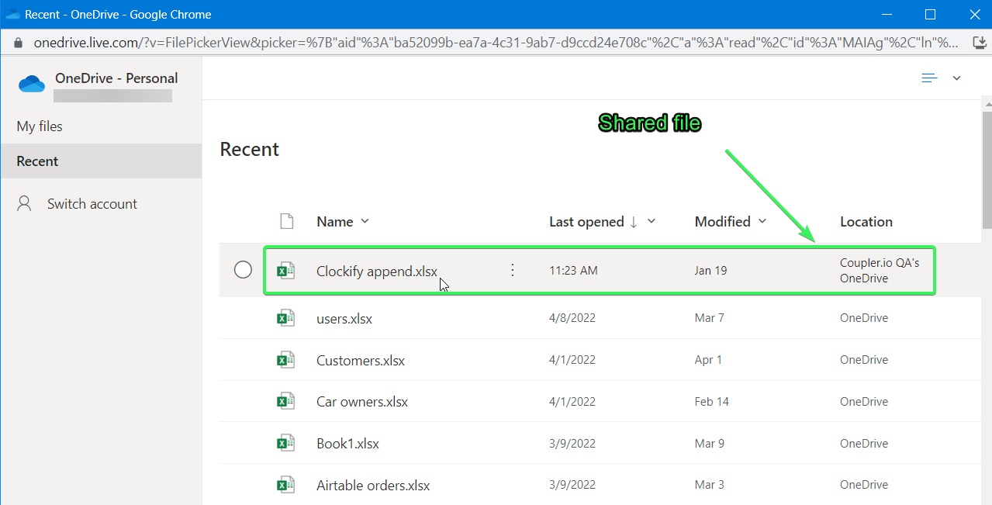Click the Jan 19 modified date
The width and height of the screenshot is (992, 505).
click(x=710, y=271)
